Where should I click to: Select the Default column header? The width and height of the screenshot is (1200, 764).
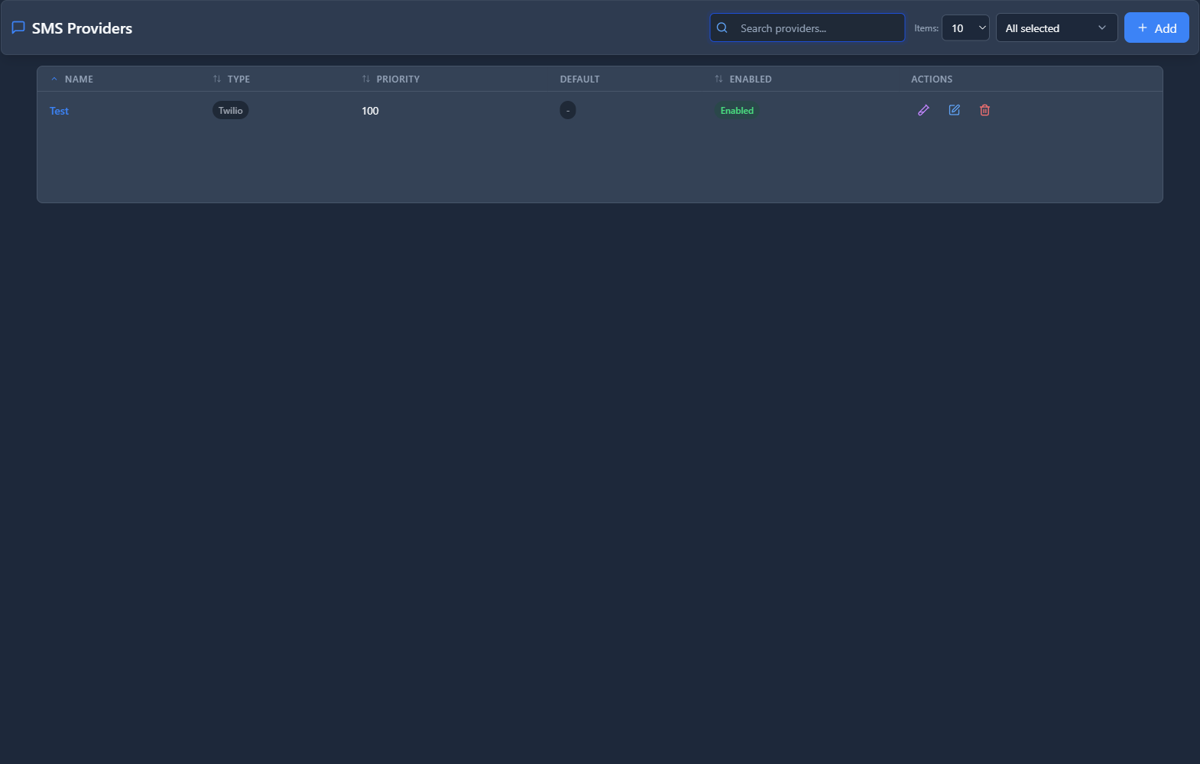(579, 79)
